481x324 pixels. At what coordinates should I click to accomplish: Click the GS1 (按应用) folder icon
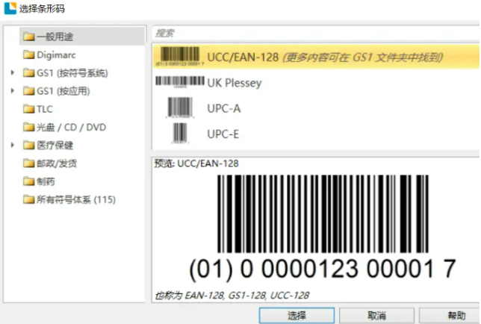29,91
